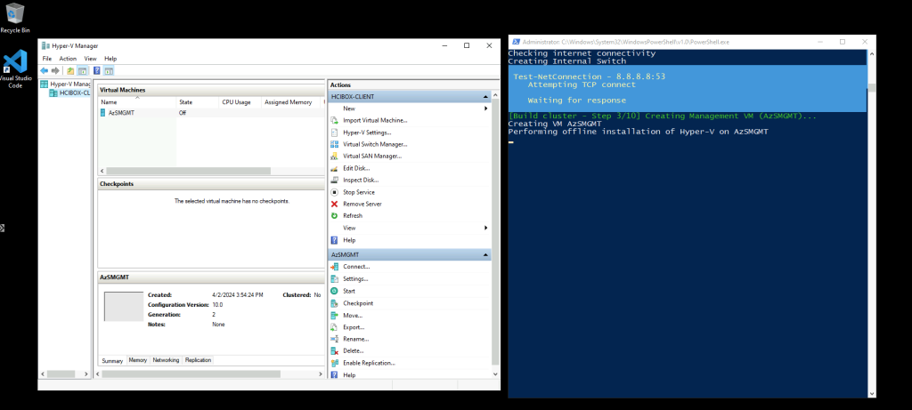
Task: Click the Export icon in the Actions pane
Action: click(335, 327)
